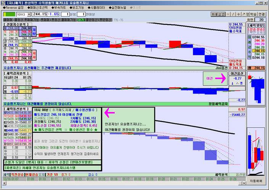The width and height of the screenshot is (269, 190).
Task: Click the screen count field showing 20
Action: [x=261, y=20]
